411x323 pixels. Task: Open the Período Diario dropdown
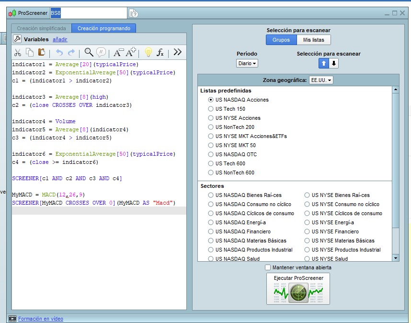(247, 63)
